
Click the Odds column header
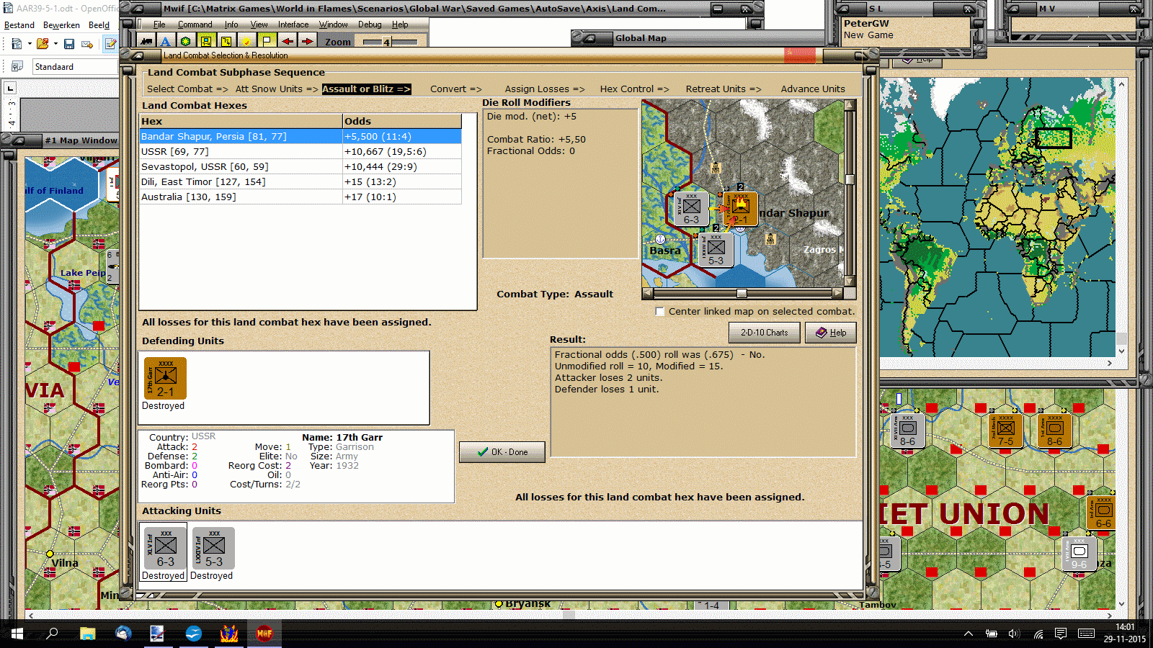[x=402, y=122]
